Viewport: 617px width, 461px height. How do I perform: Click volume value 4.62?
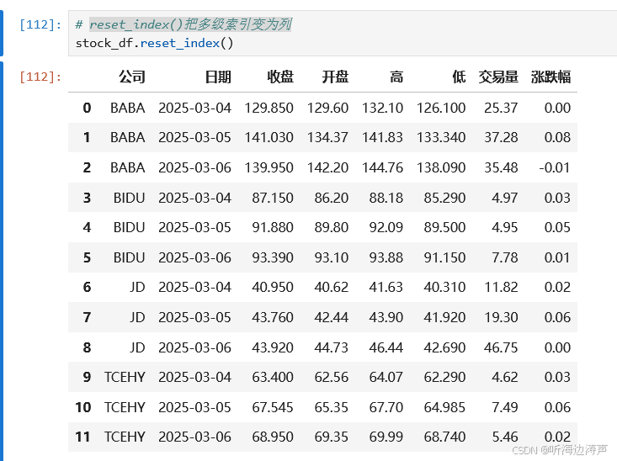coord(505,377)
